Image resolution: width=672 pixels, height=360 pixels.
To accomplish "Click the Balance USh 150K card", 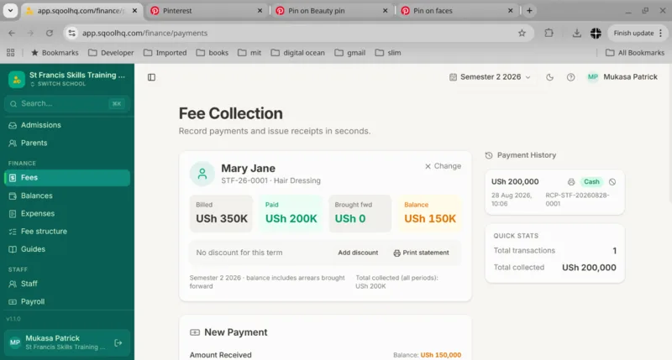I will coord(430,214).
